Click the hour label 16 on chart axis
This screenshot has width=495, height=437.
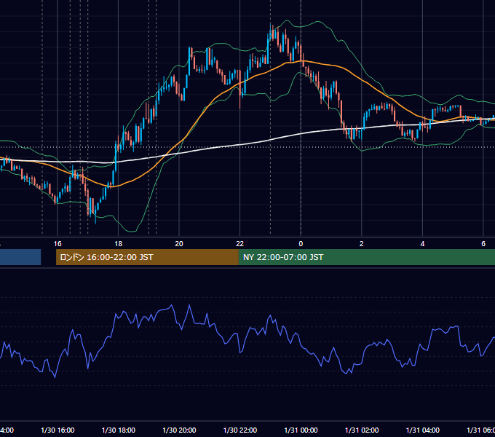tap(58, 244)
